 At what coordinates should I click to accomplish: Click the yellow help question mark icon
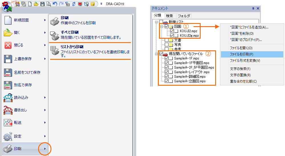coord(92,4)
